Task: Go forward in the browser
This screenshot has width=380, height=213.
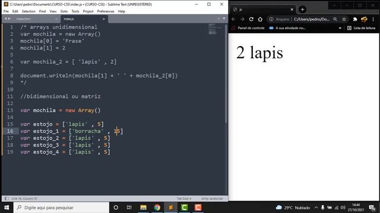Action: click(242, 20)
